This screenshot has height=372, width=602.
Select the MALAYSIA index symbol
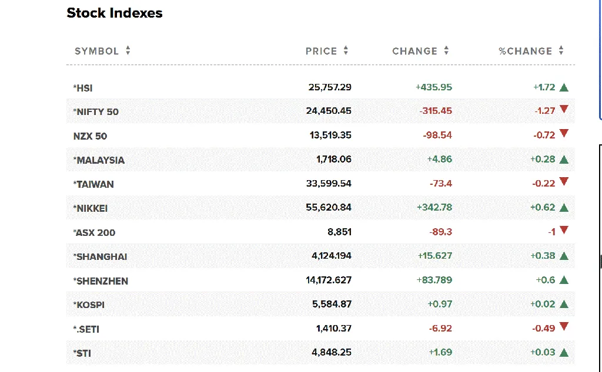[x=99, y=160]
